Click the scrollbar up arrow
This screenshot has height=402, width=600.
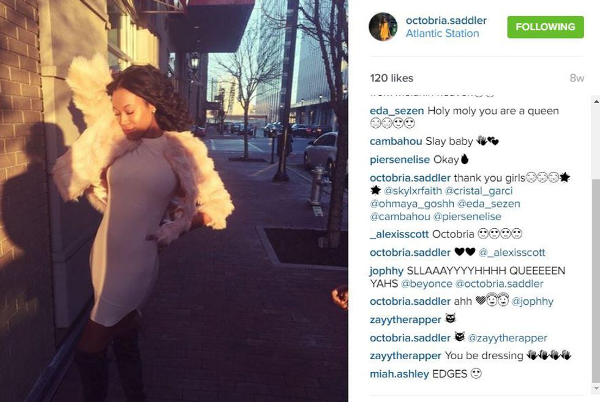[596, 102]
